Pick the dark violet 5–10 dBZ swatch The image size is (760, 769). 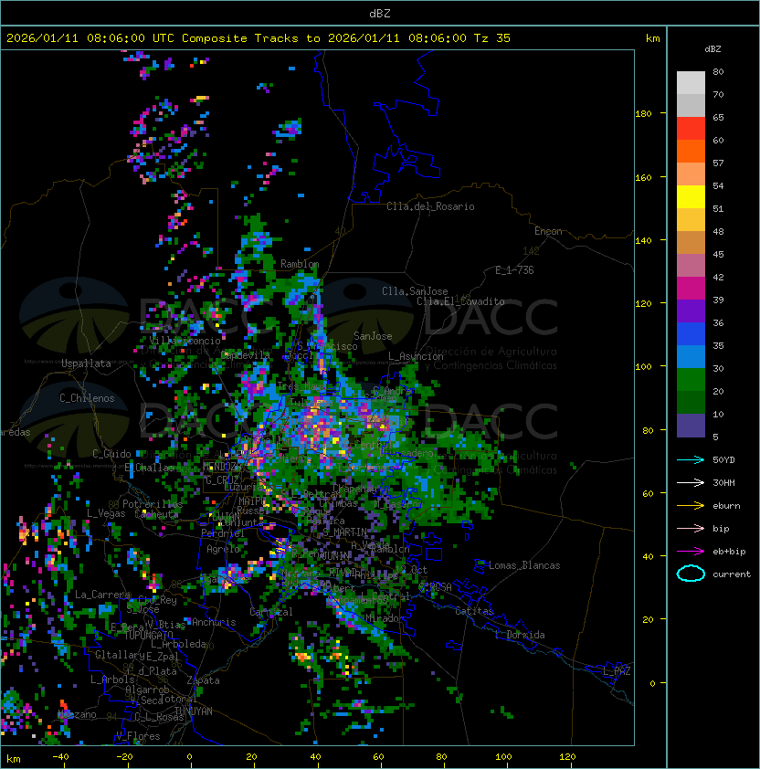(691, 426)
